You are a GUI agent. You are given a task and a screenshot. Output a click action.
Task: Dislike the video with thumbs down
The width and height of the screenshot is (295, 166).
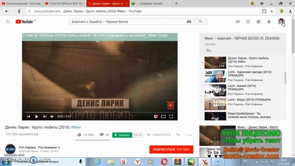coord(101,135)
